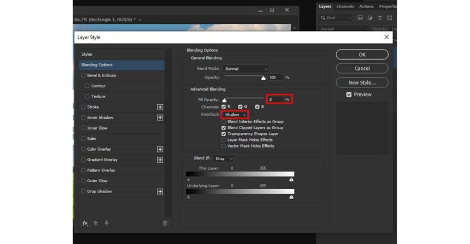Close the Layer Style dialog
The image size is (470, 244).
coord(387,37)
